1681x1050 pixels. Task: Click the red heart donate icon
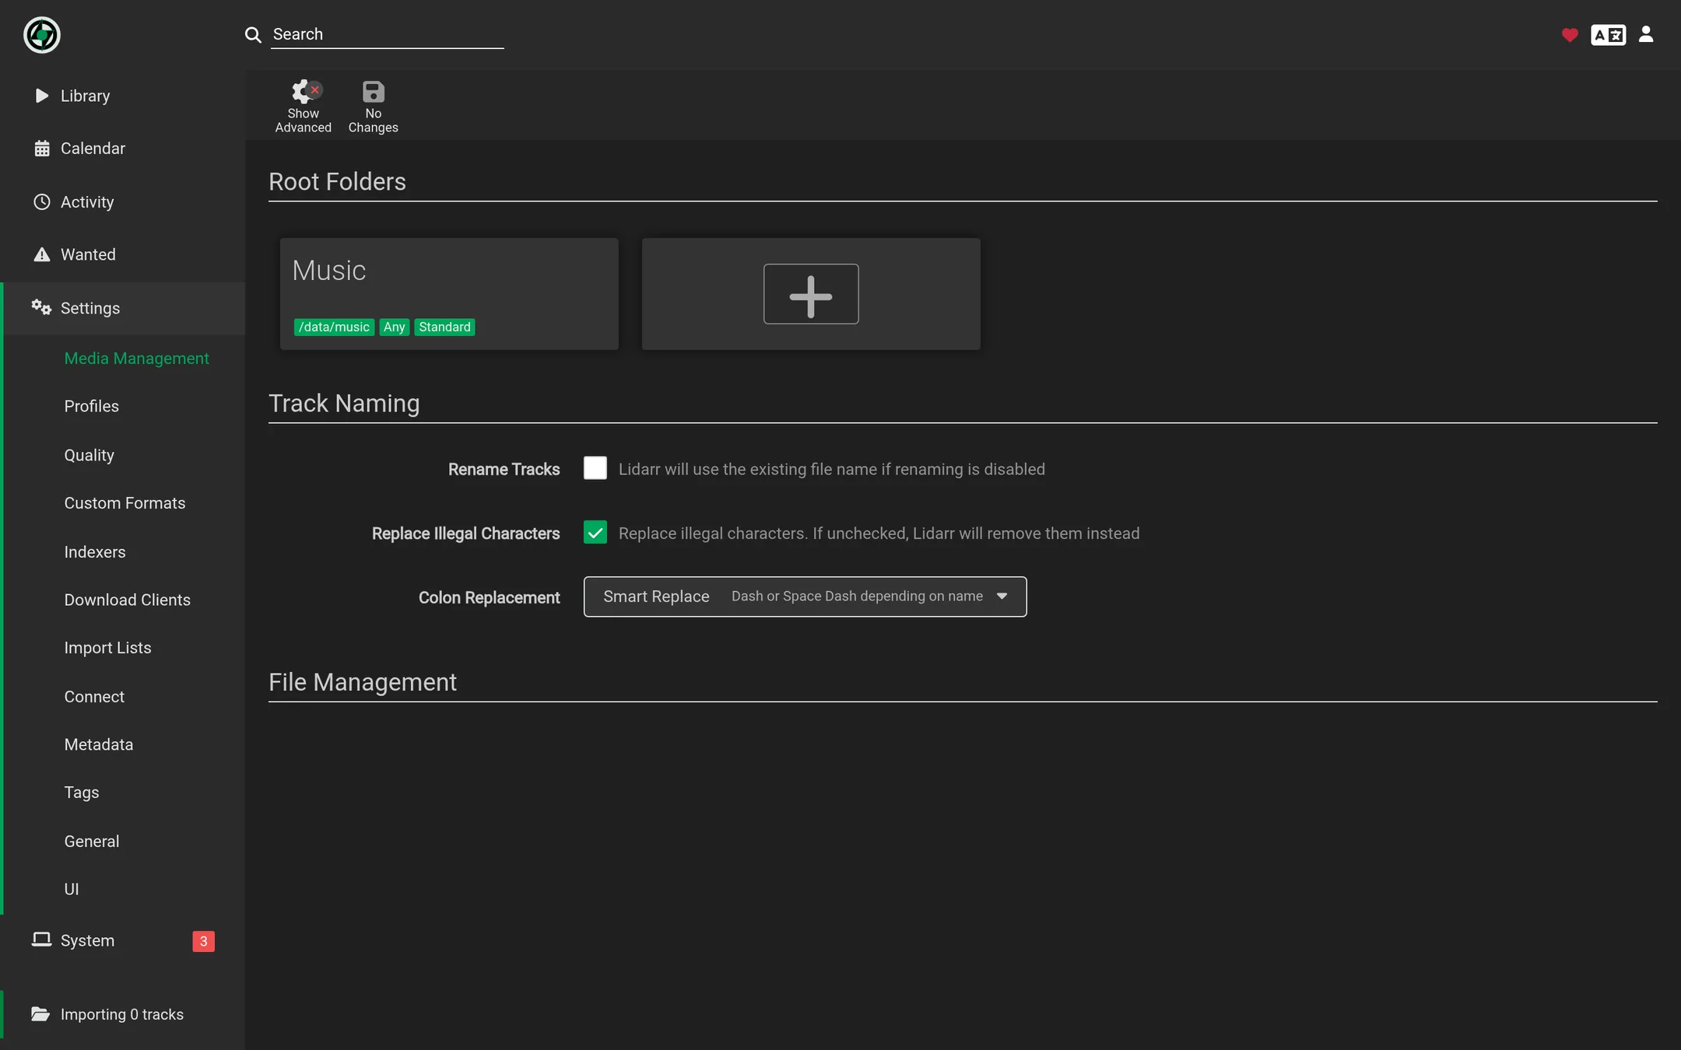coord(1570,35)
